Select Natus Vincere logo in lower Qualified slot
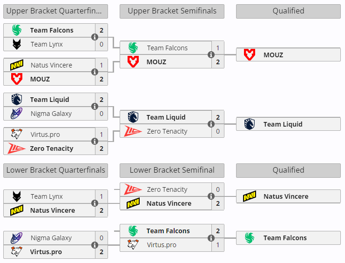 tap(250, 196)
